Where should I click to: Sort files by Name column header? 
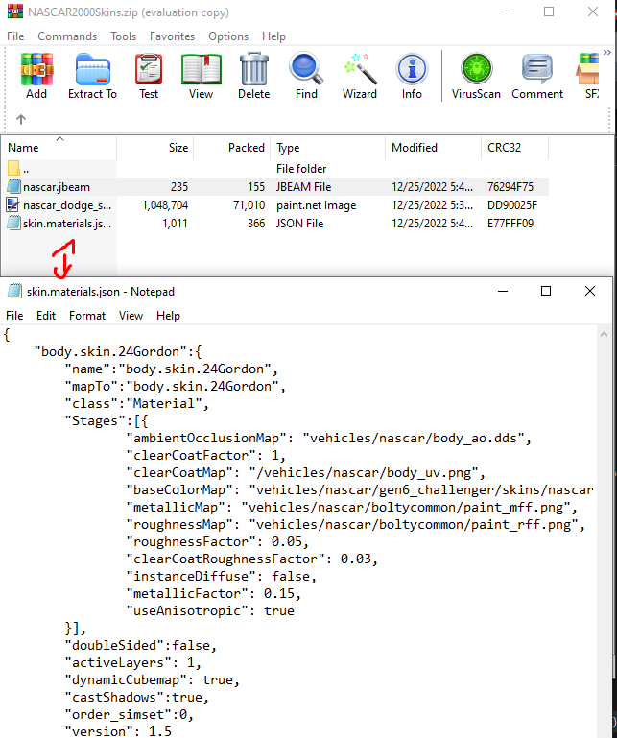pyautogui.click(x=59, y=148)
